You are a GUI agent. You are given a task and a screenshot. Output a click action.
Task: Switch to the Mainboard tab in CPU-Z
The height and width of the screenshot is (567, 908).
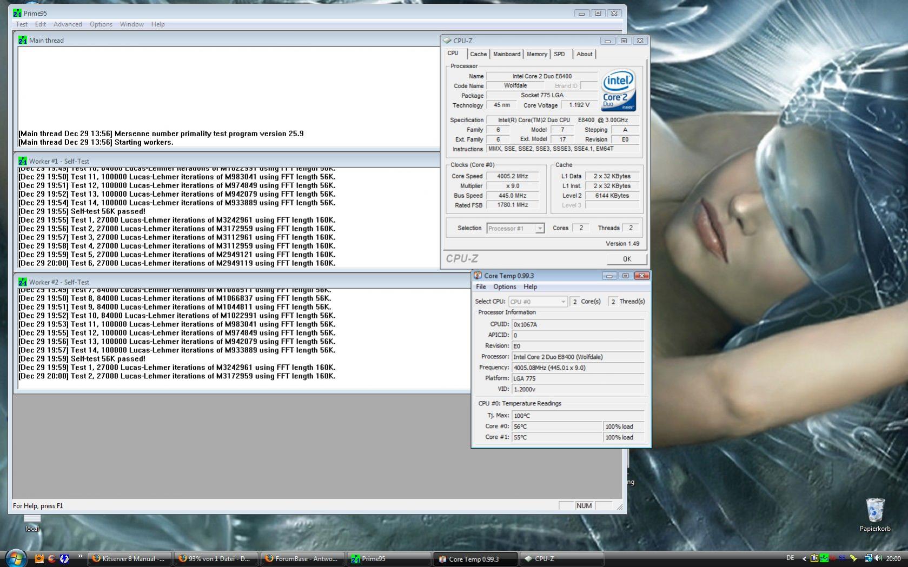coord(507,54)
